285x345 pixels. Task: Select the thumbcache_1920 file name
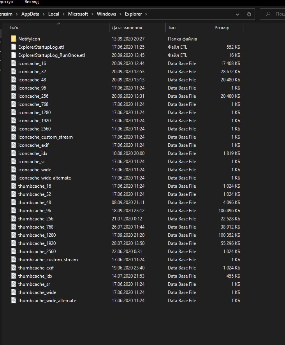point(37,243)
